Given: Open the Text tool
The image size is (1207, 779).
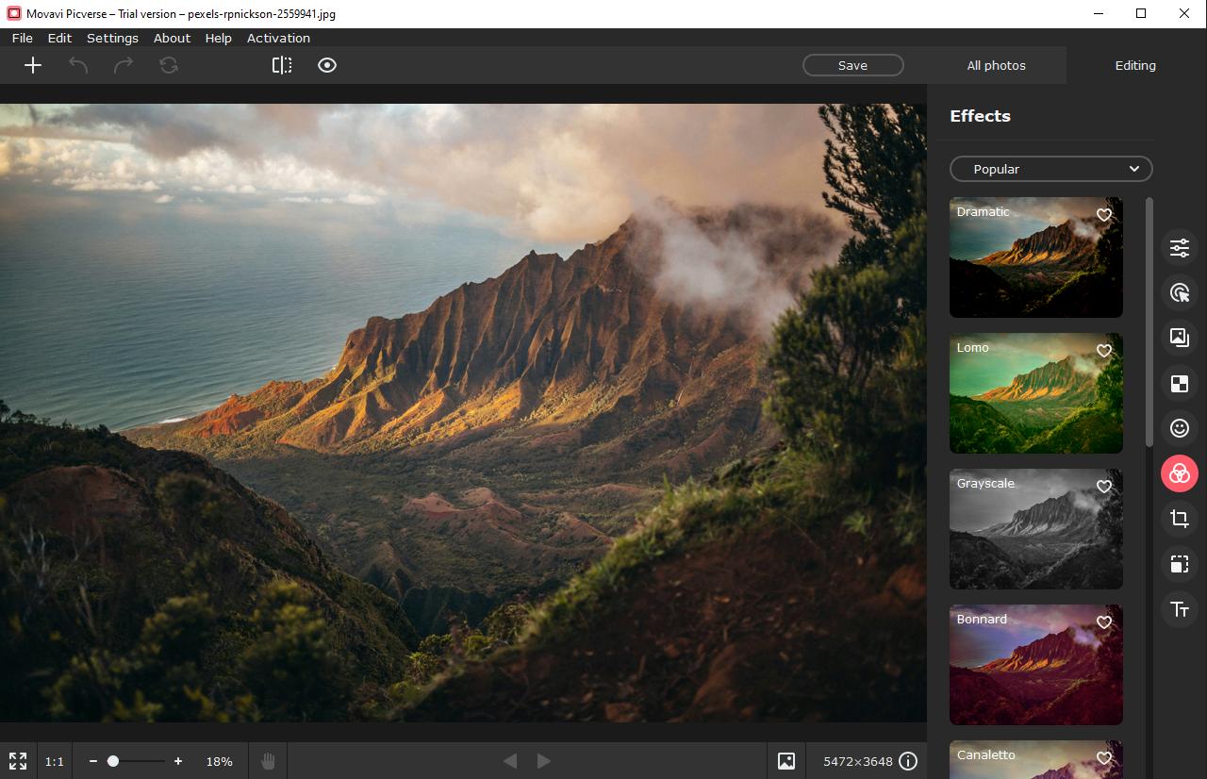Looking at the screenshot, I should coord(1179,609).
